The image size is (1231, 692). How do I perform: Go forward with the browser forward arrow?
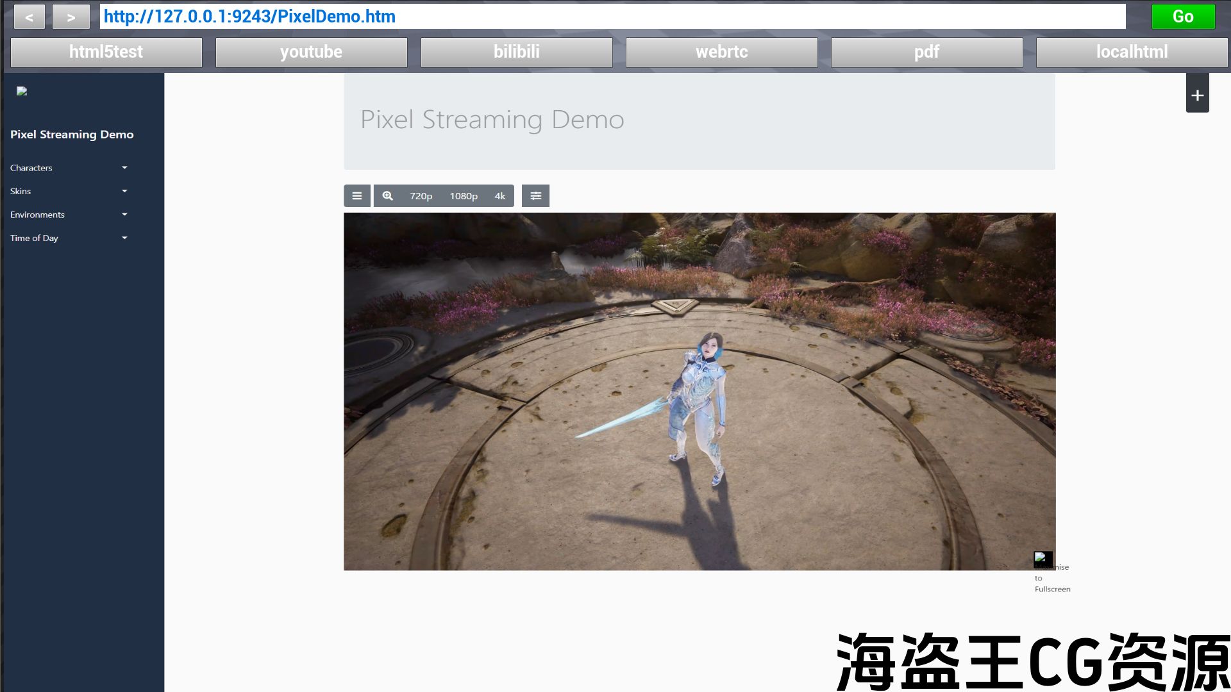71,17
